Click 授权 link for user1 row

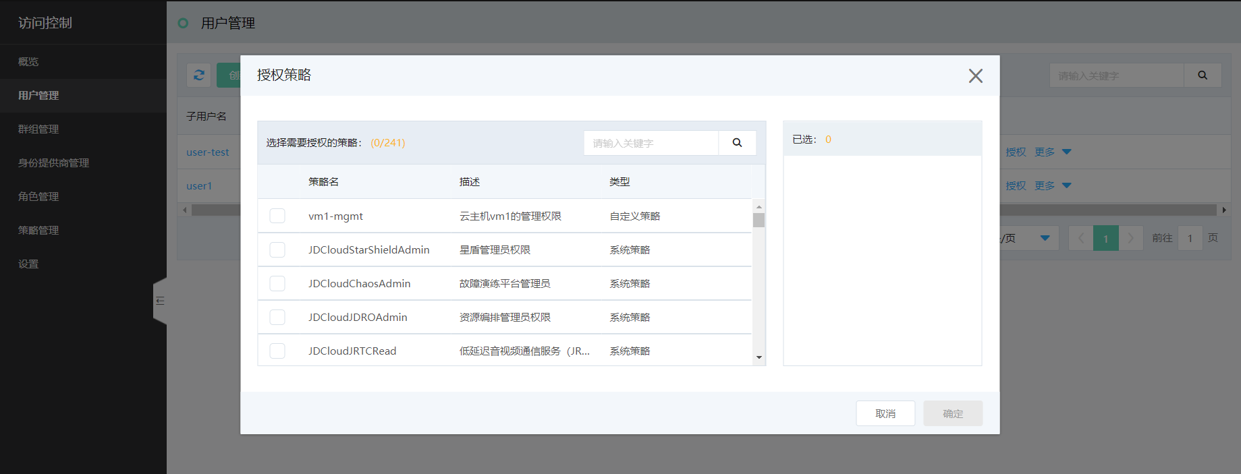tap(1016, 186)
